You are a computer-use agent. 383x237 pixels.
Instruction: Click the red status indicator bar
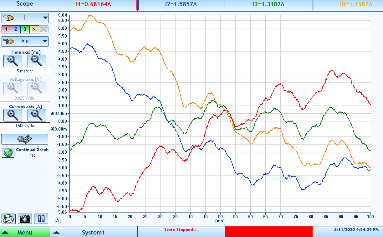pyautogui.click(x=268, y=231)
